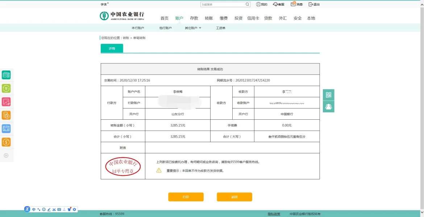The width and height of the screenshot is (424, 217).
Task: Open the 转账 transfer menu
Action: pyautogui.click(x=209, y=18)
